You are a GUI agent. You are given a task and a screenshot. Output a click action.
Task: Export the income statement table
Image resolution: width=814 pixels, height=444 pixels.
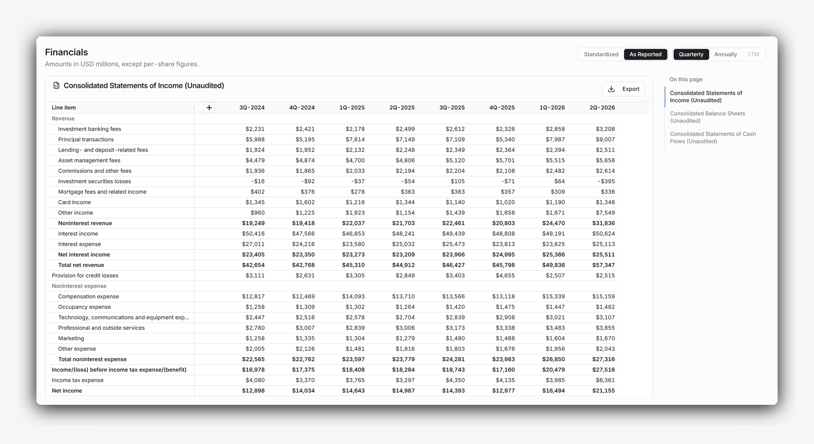click(623, 89)
